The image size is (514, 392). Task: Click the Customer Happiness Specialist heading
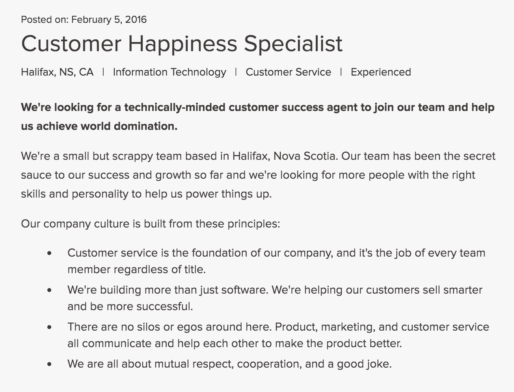pos(182,44)
